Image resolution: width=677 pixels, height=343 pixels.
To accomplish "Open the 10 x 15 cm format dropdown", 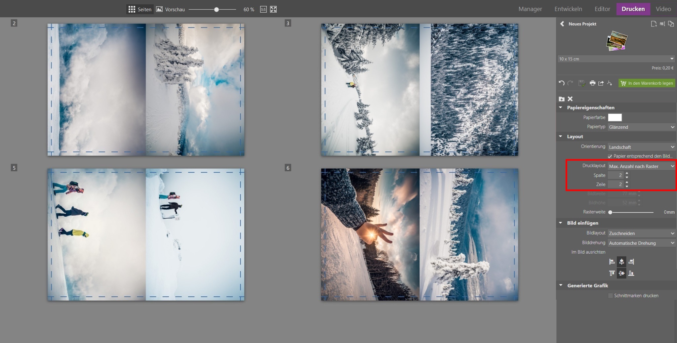I will (616, 59).
